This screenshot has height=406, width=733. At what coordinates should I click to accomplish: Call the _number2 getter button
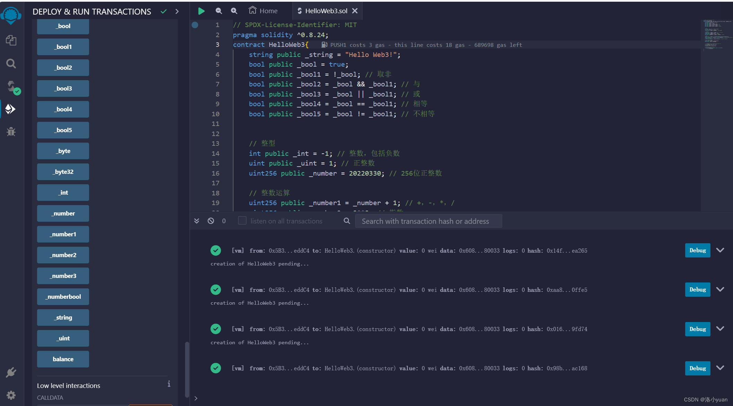63,255
